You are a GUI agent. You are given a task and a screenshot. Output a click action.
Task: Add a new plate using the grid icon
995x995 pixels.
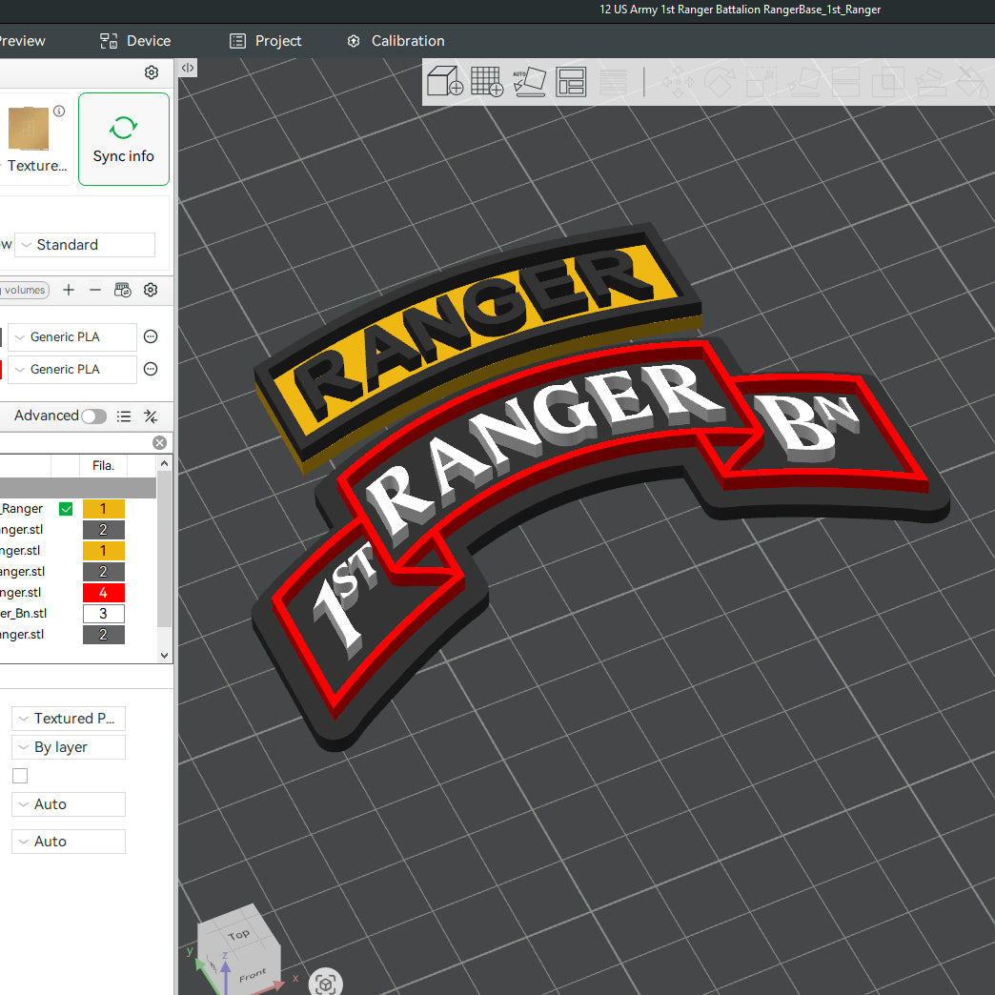click(x=487, y=81)
